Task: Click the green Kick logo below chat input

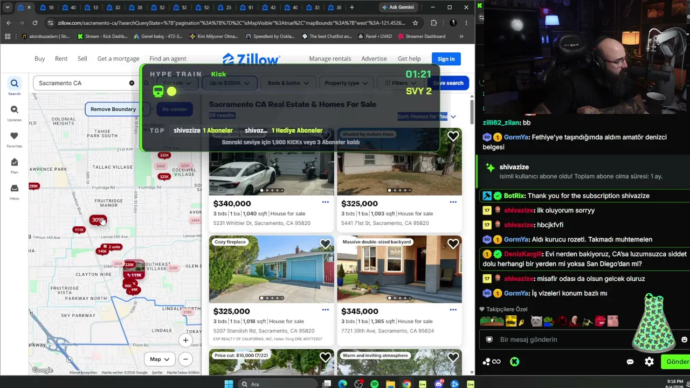Action: tap(514, 362)
